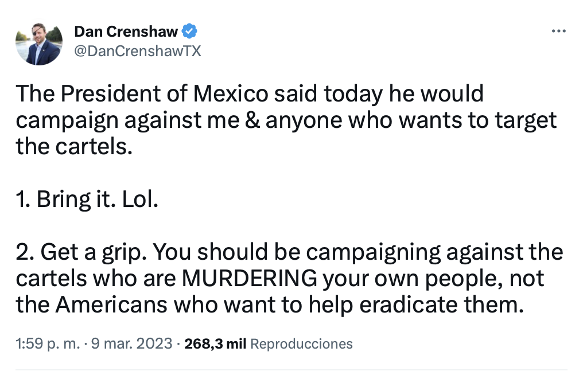Screen dimensions: 583x383
Task: Click the text "1. Bring it."
Action: [60, 199]
